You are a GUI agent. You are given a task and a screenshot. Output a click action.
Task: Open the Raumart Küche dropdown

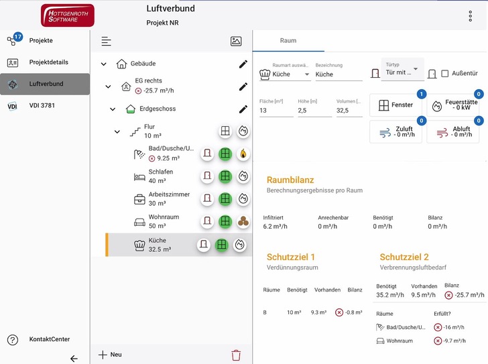point(284,74)
